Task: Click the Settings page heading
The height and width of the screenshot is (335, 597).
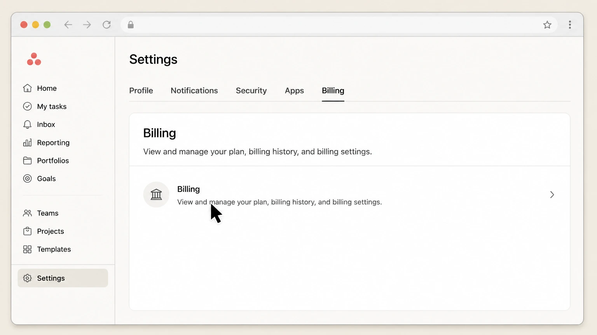Action: point(153,59)
